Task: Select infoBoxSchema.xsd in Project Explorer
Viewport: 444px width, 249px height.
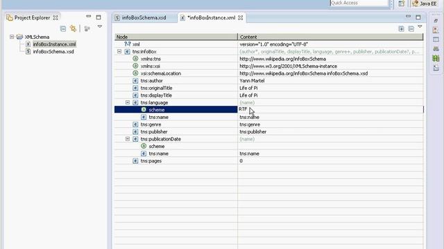Action: coord(53,52)
